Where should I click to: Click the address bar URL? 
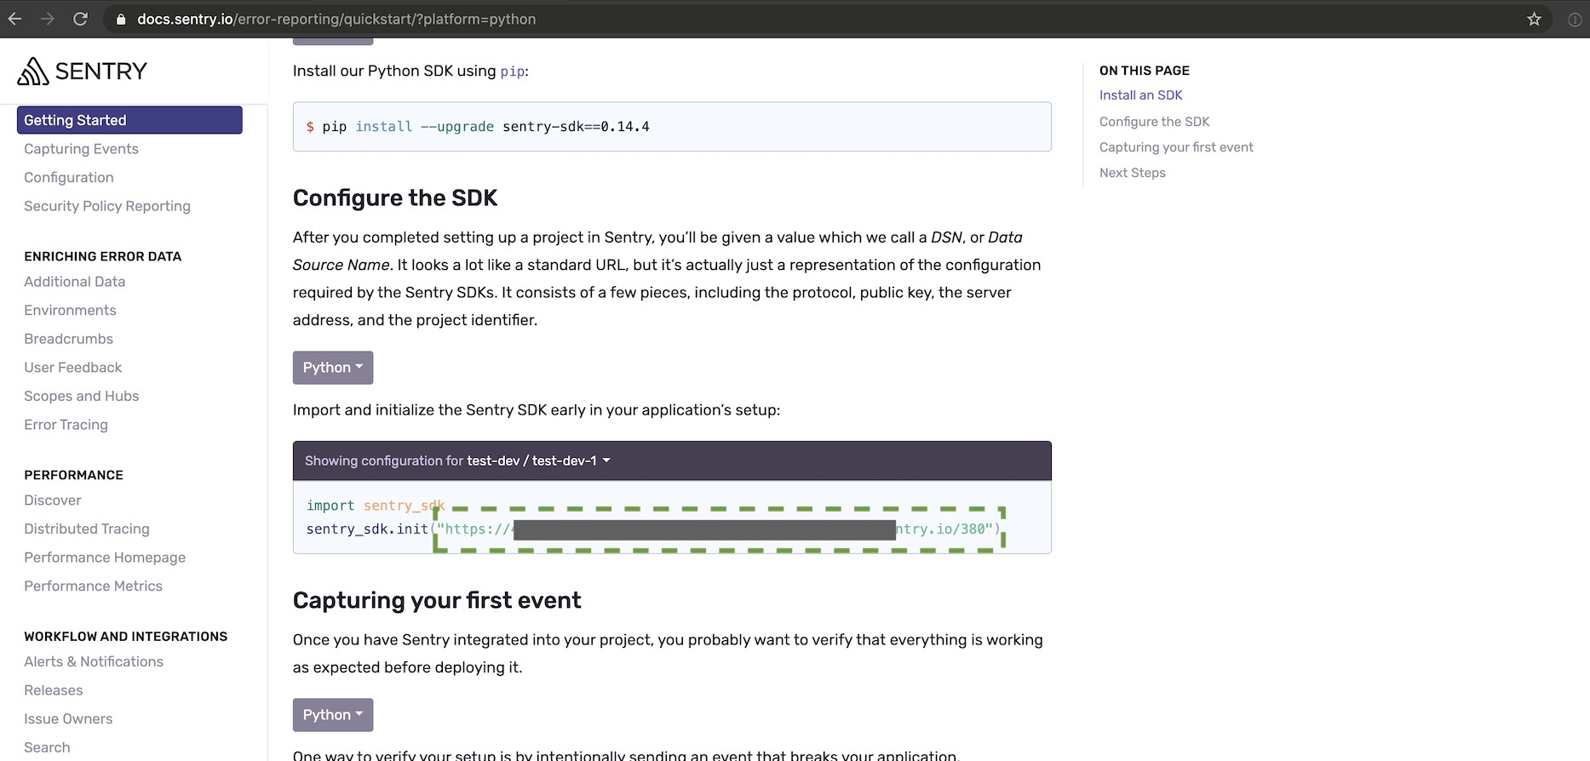336,19
